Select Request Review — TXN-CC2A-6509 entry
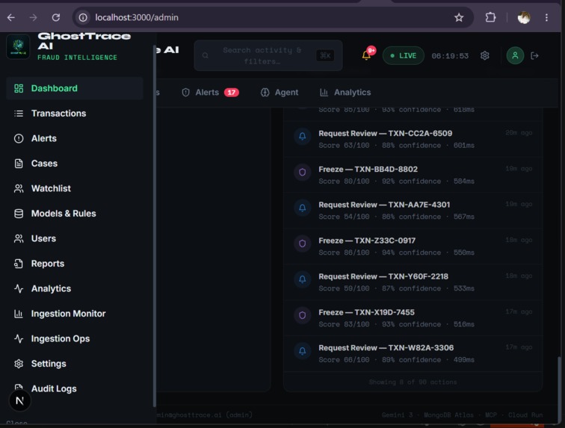The height and width of the screenshot is (428, 565). 413,139
